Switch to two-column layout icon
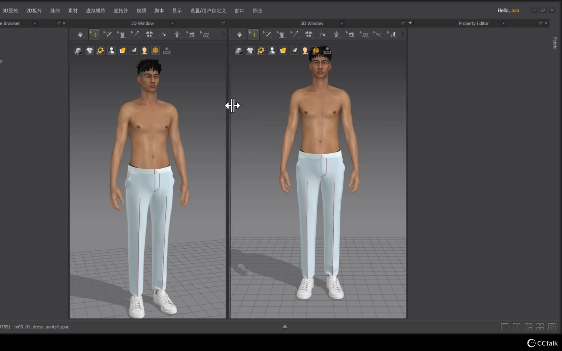 [516, 327]
